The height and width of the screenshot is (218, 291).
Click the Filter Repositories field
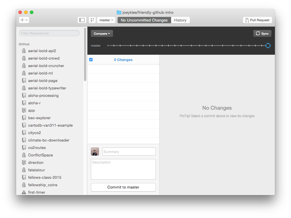pos(49,33)
